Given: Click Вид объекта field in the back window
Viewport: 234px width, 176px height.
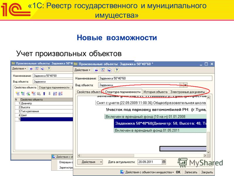Looking at the screenshot, I should [x=53, y=82].
